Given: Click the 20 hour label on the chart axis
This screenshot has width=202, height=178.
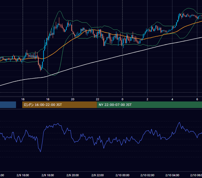Looking at the screenshot, I should [73, 99].
